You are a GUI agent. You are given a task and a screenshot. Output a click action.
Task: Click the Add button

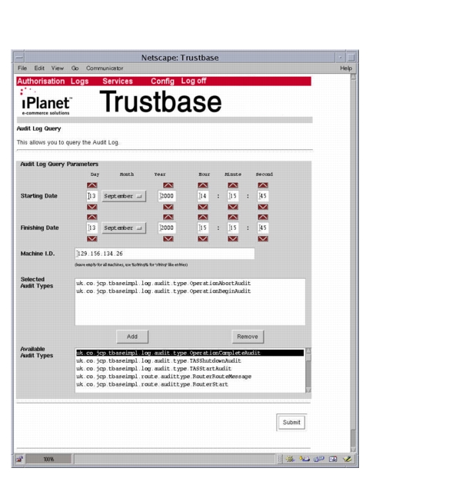point(132,337)
